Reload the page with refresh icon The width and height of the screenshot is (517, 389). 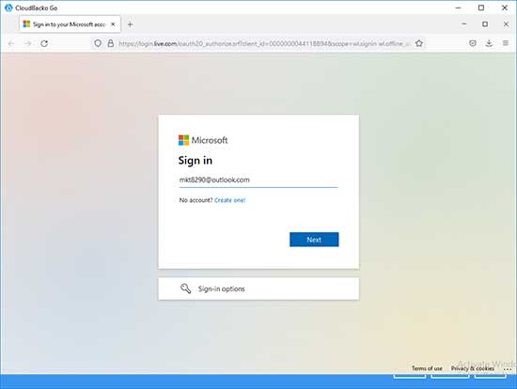coord(44,43)
